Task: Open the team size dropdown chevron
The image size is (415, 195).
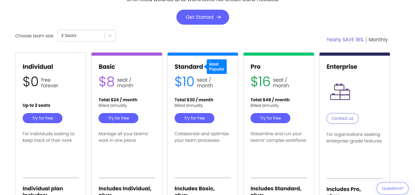Action: (110, 36)
